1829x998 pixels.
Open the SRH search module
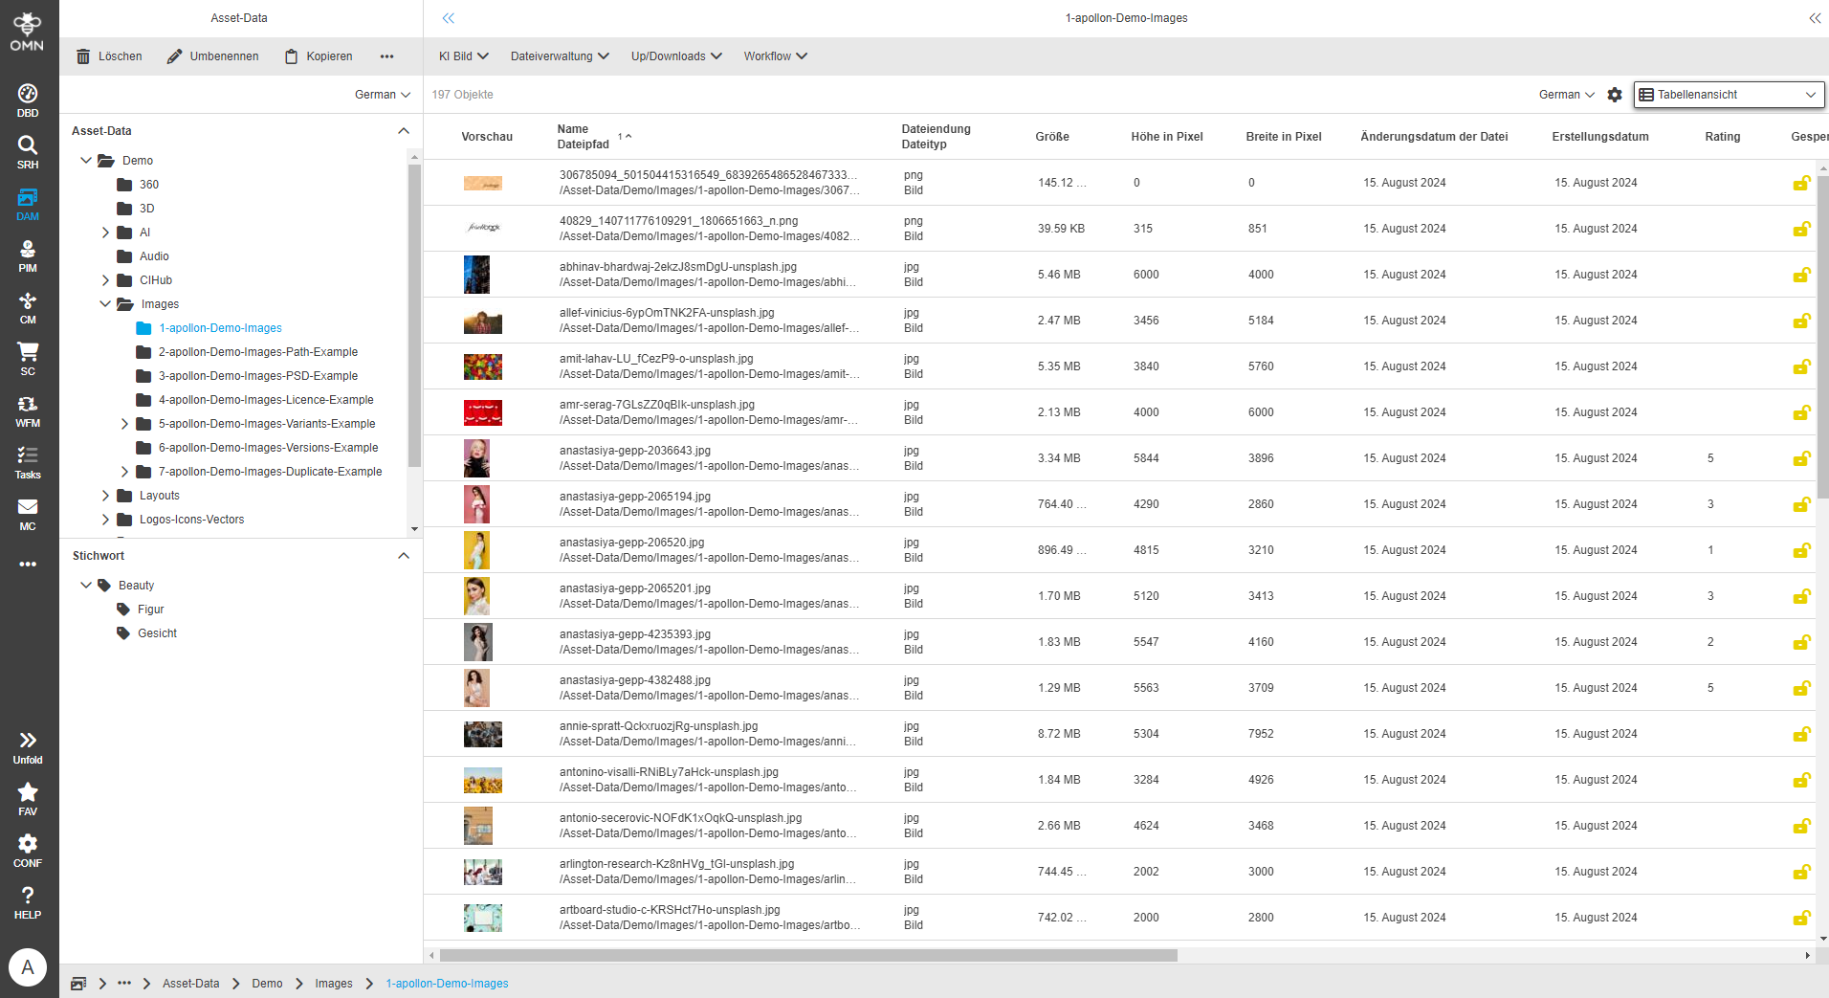[28, 151]
